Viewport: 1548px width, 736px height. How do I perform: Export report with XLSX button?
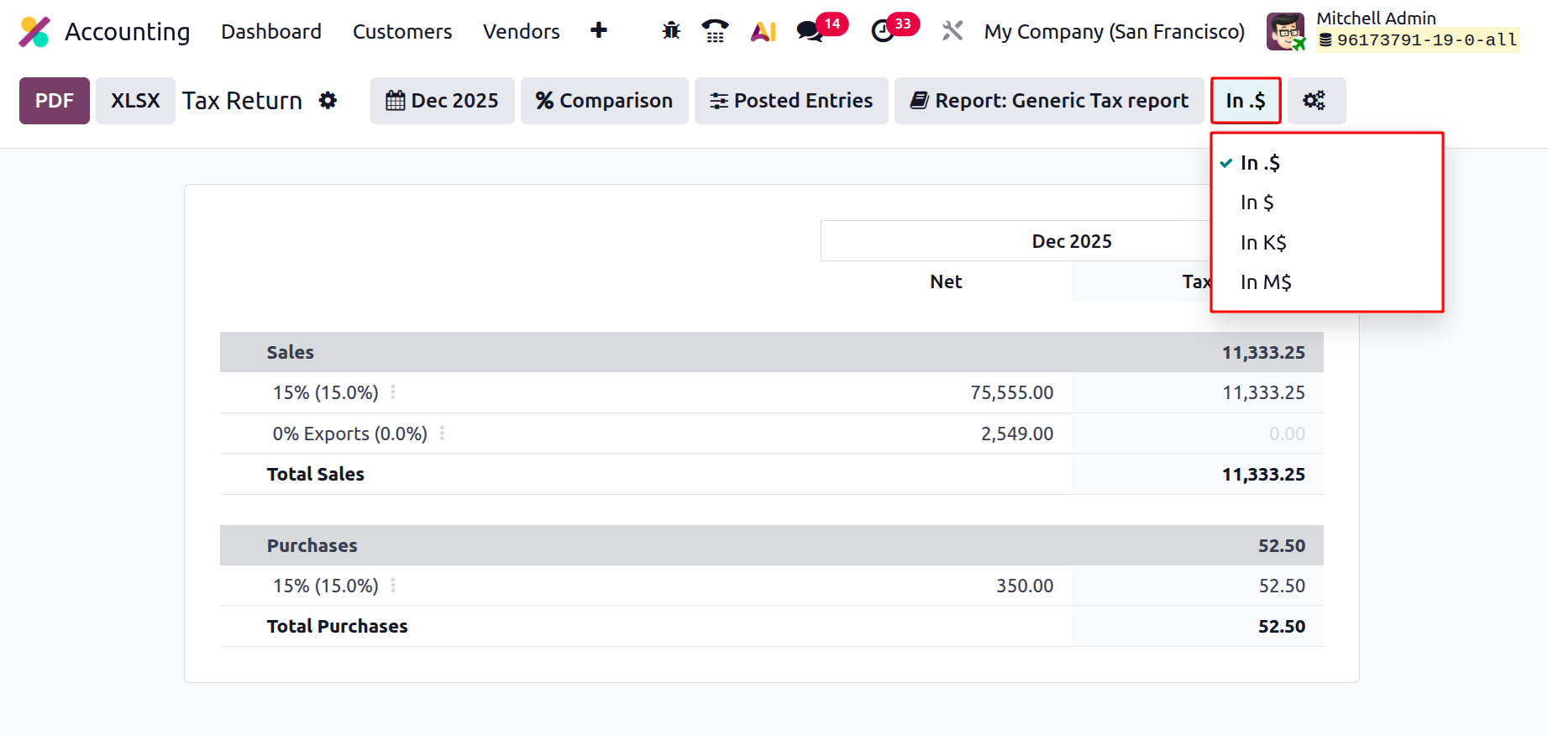click(135, 101)
